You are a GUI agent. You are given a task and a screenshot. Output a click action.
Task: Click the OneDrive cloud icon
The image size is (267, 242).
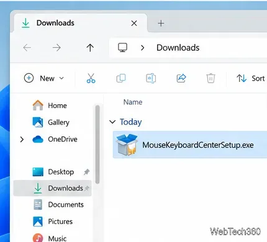(38, 140)
